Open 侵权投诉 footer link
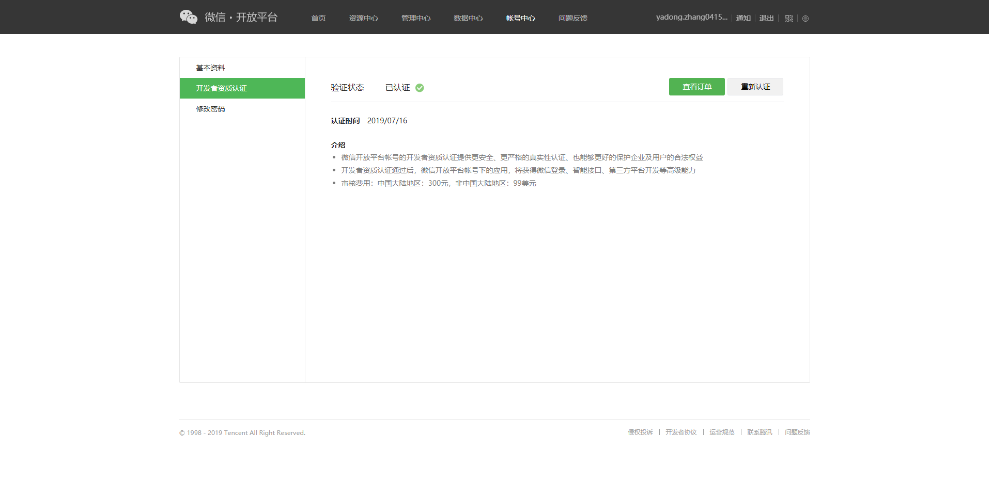Screen dimensions: 992x500 tap(640, 432)
